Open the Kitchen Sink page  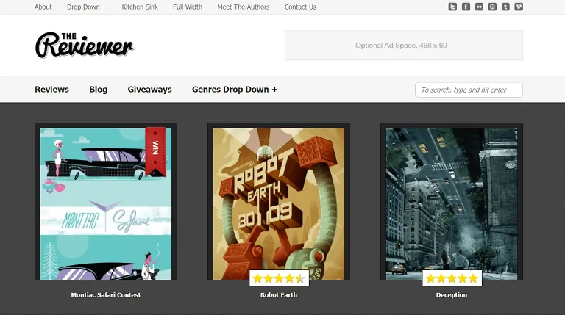[x=140, y=7]
